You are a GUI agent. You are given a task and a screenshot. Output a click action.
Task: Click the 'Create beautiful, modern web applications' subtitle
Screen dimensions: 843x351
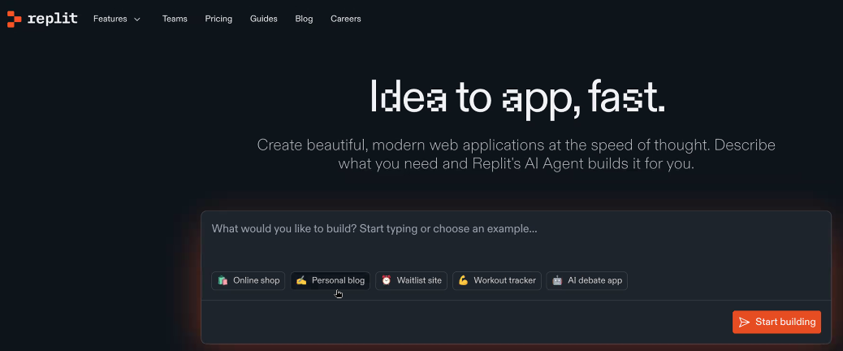[x=517, y=154]
